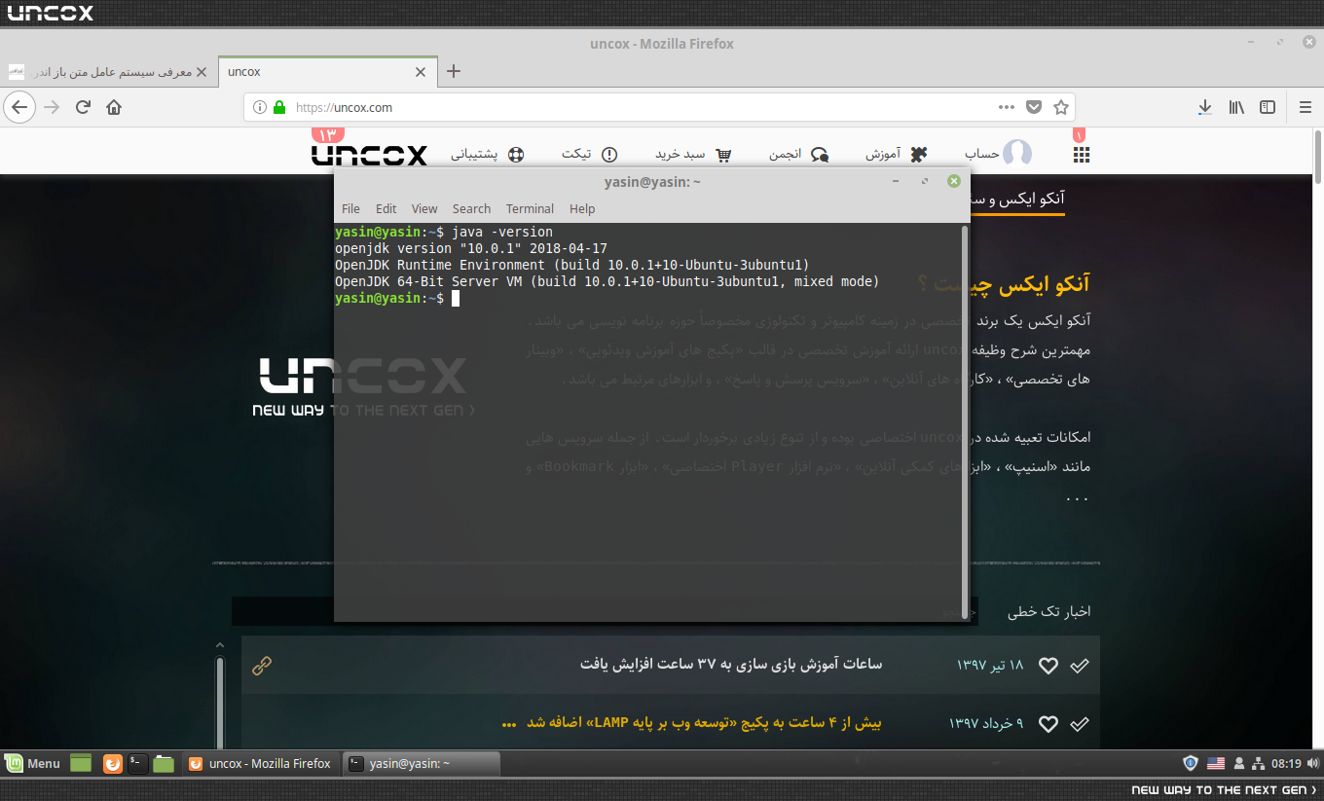Open the terminal Help menu
1324x801 pixels.
pos(582,208)
